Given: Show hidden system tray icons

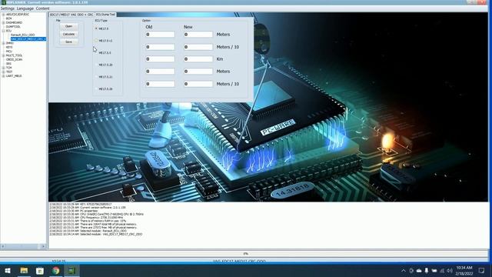Looking at the screenshot, I should pyautogui.click(x=404, y=271).
